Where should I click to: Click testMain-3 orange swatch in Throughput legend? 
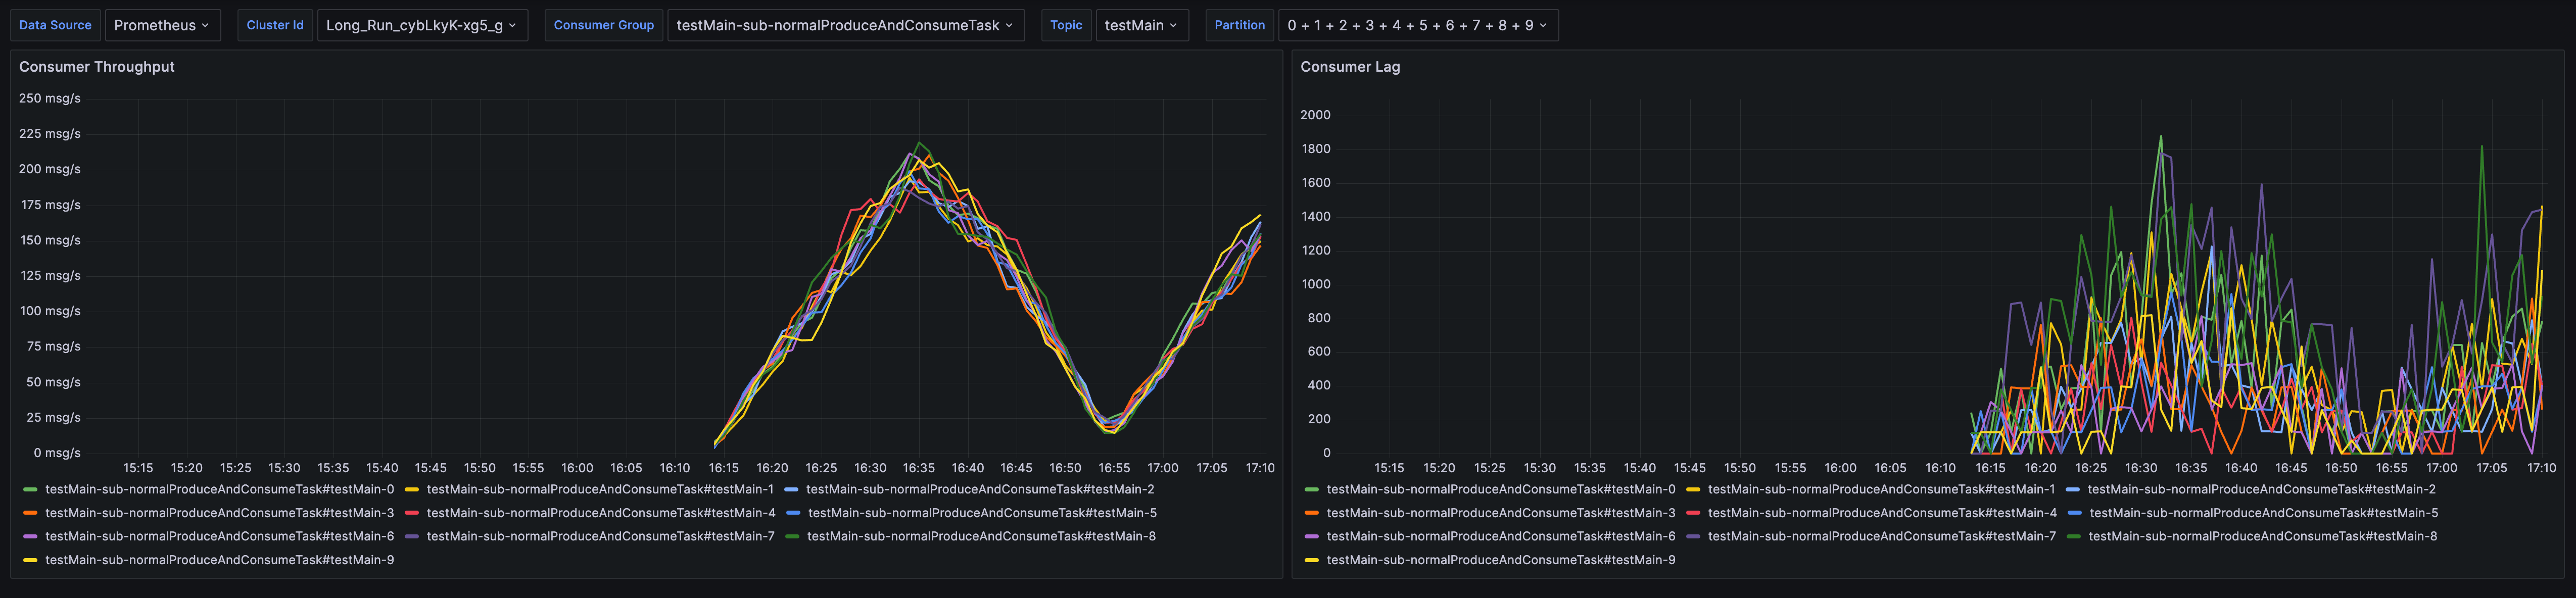30,513
